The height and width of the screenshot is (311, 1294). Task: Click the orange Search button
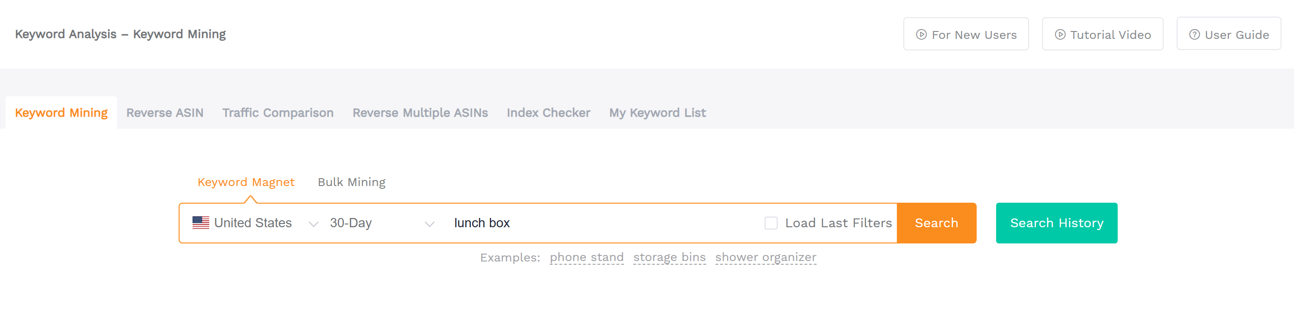click(936, 223)
